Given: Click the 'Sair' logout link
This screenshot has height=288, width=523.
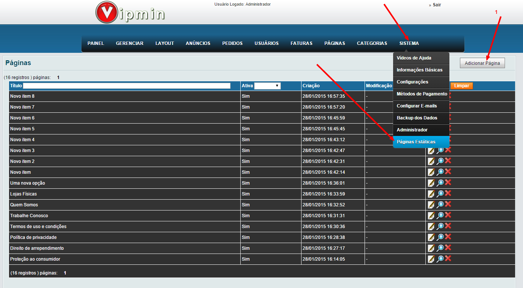Looking at the screenshot, I should (x=437, y=5).
